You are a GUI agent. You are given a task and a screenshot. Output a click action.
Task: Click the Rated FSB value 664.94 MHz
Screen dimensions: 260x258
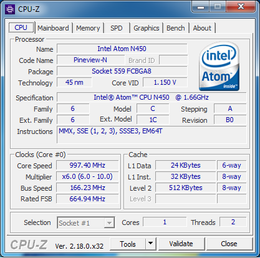[87, 199]
